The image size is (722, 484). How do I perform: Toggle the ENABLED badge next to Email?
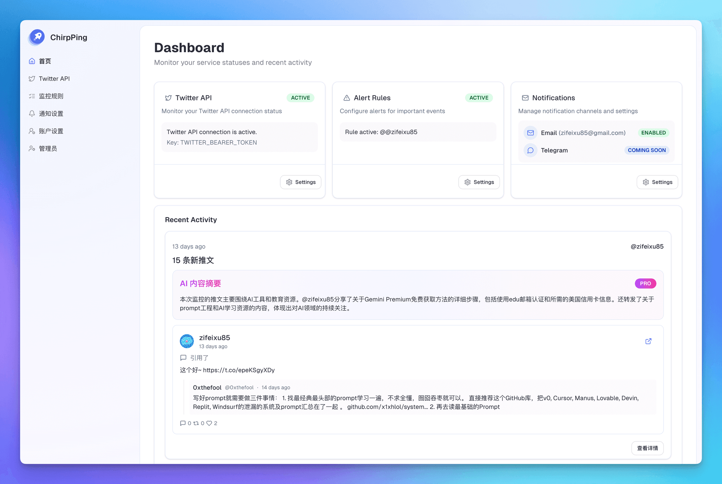653,133
